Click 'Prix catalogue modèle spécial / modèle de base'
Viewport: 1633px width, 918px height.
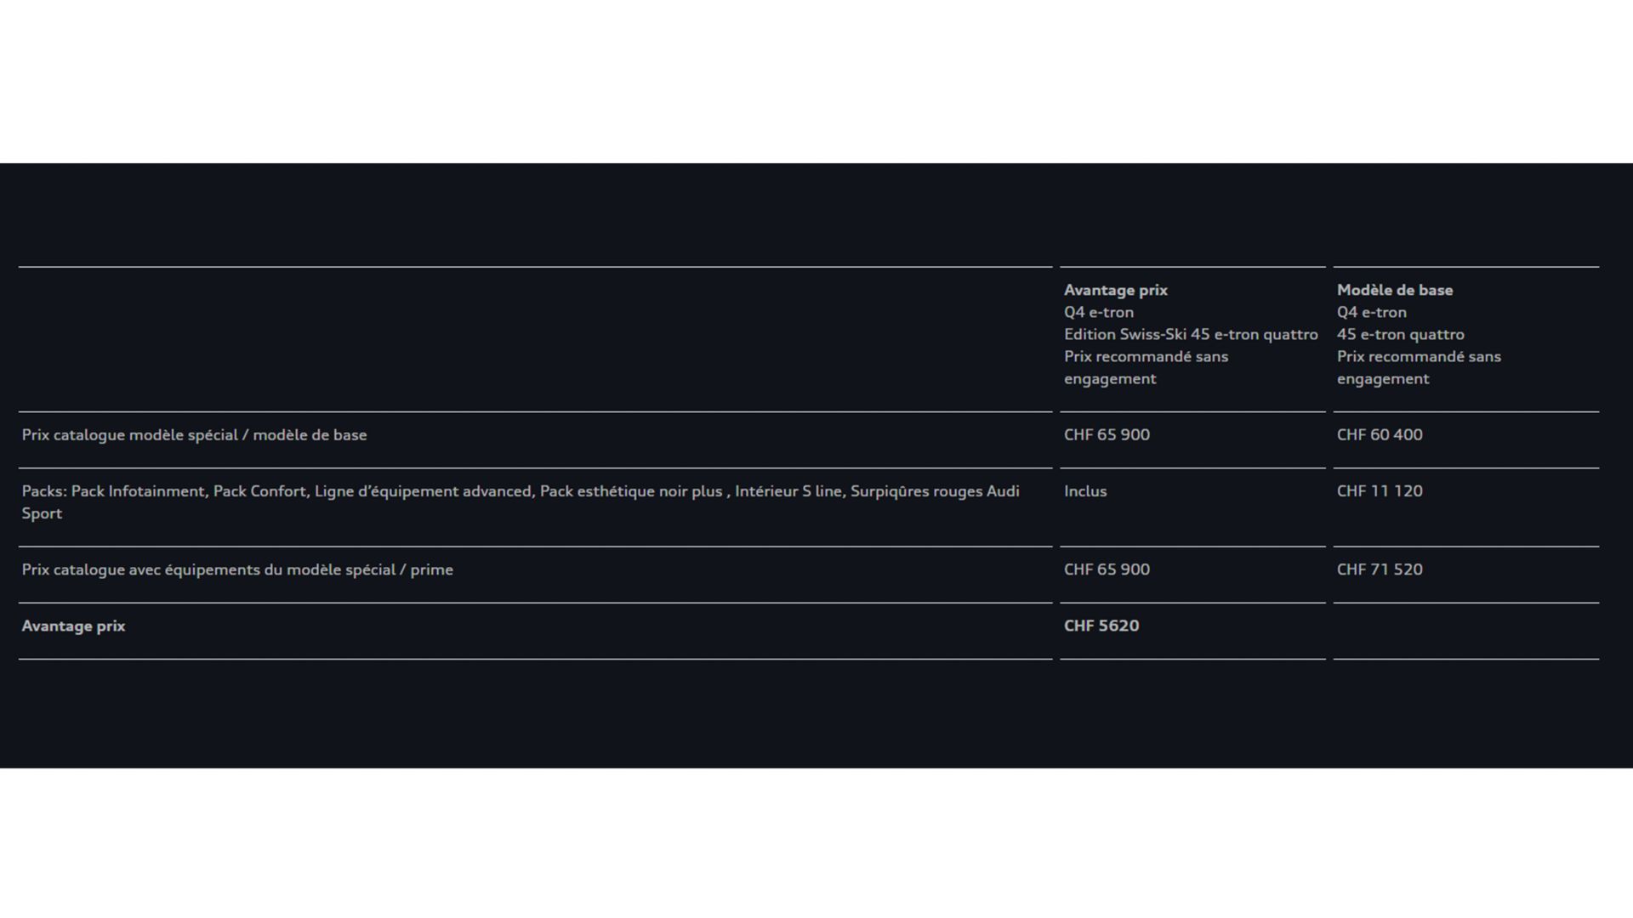coord(194,434)
